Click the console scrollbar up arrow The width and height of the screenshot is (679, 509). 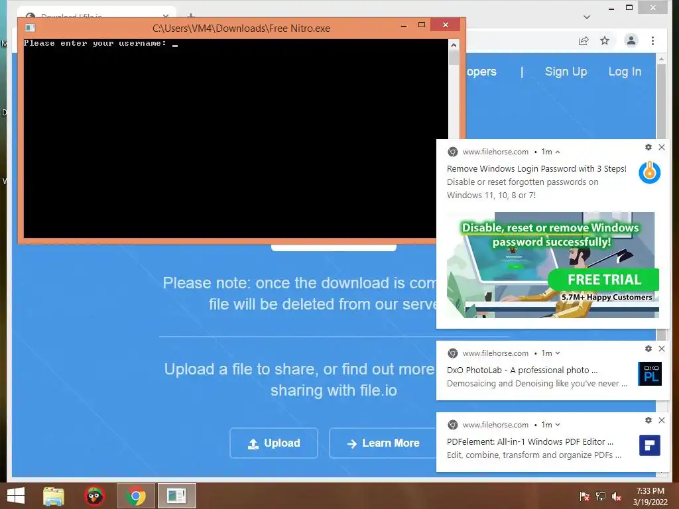[x=454, y=45]
